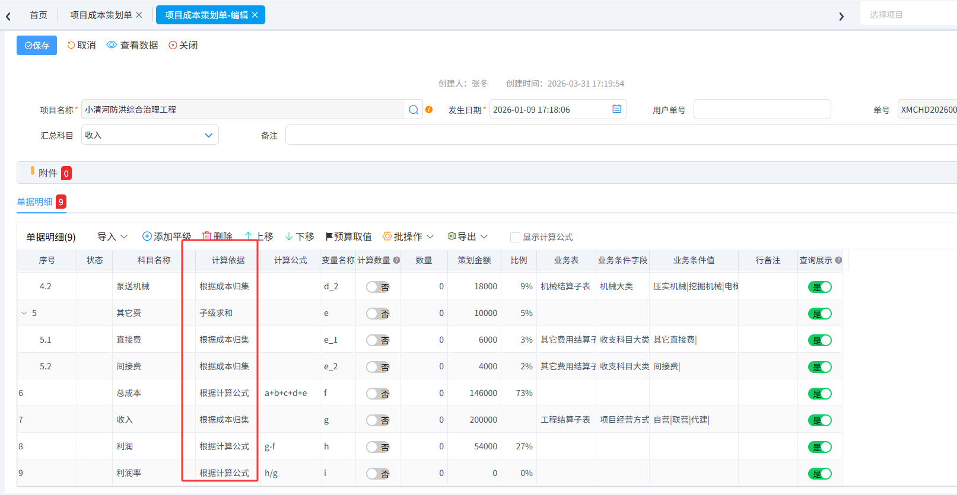Collapse the row 5 其它费 tree node
Screen dimensions: 957x495
click(x=24, y=313)
